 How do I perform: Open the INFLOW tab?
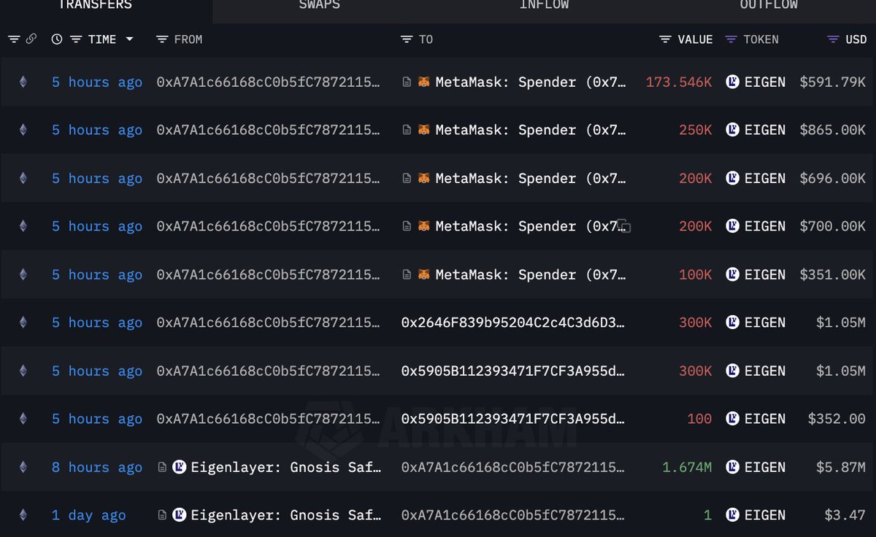544,5
